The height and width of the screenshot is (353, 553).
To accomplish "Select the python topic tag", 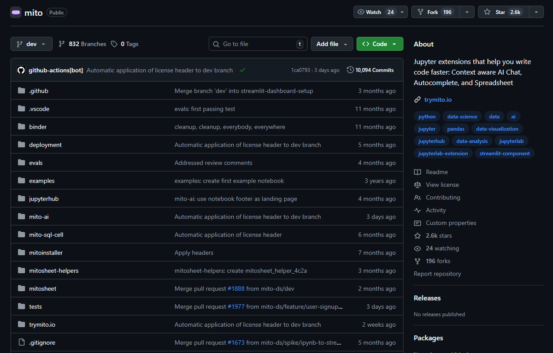I will [427, 117].
